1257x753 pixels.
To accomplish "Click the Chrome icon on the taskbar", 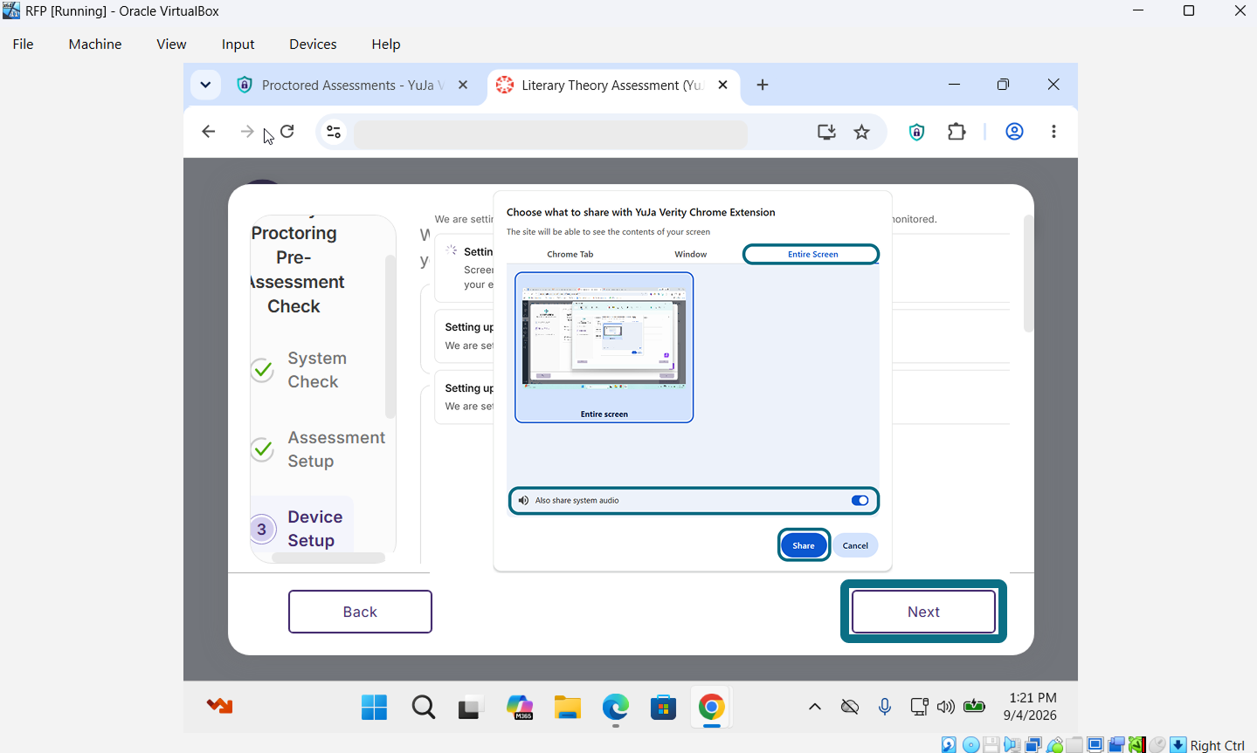I will pos(712,707).
